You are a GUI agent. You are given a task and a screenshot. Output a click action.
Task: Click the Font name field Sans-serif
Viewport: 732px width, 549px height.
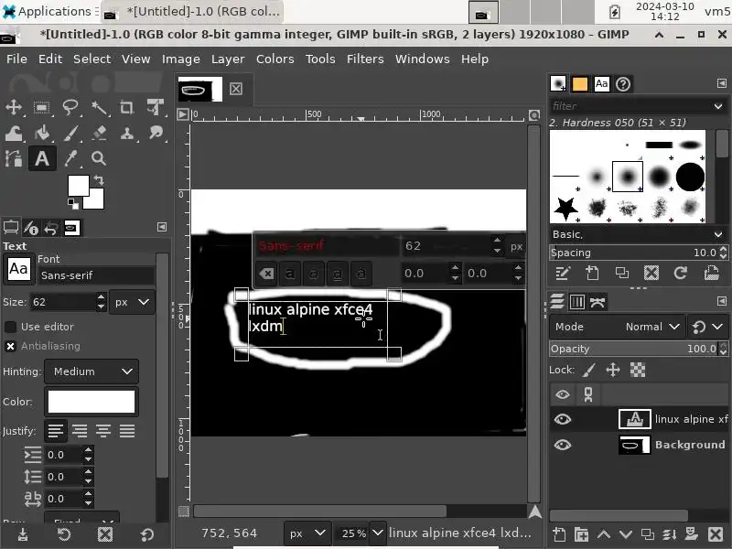click(96, 275)
